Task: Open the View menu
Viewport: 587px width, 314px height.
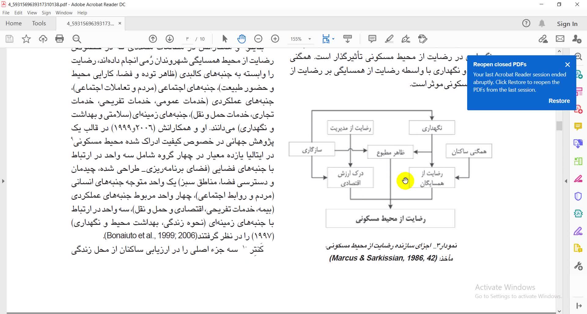Action: 32,13
